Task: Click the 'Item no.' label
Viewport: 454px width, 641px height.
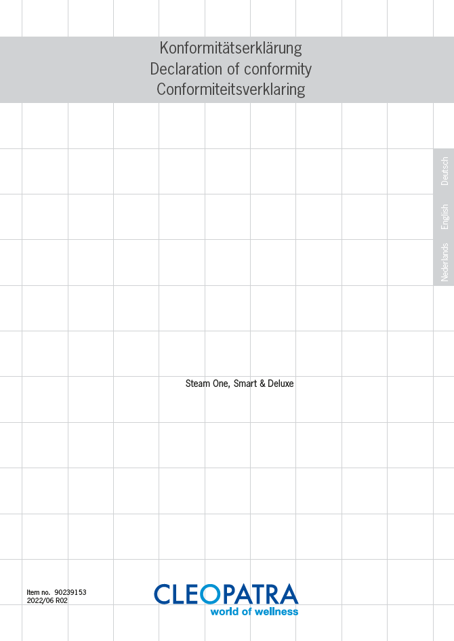Action: coord(39,592)
